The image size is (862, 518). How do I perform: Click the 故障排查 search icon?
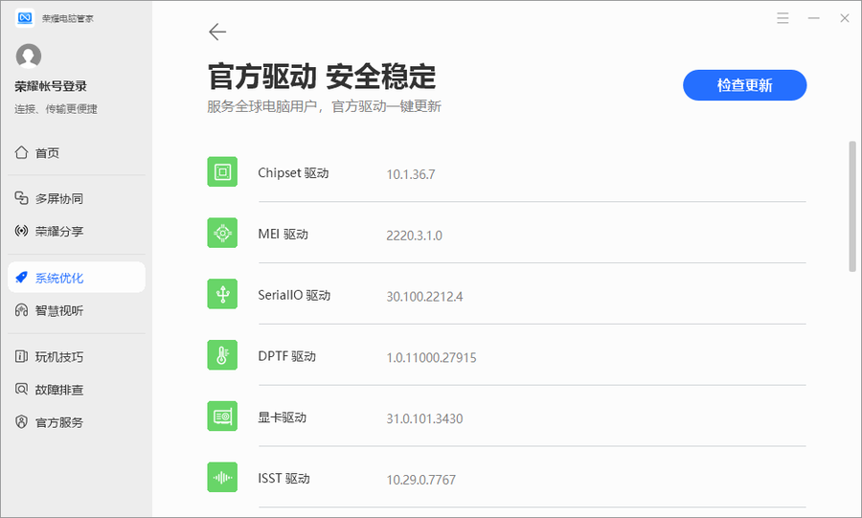(x=21, y=389)
